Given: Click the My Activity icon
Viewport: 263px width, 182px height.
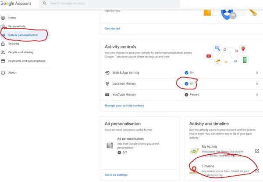Looking at the screenshot, I should click(x=194, y=151).
